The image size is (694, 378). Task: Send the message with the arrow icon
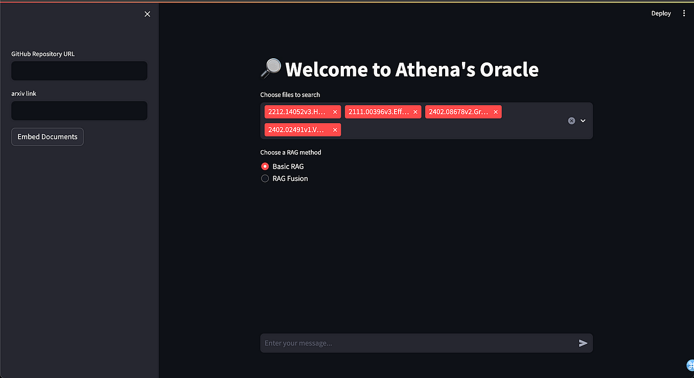pos(583,343)
